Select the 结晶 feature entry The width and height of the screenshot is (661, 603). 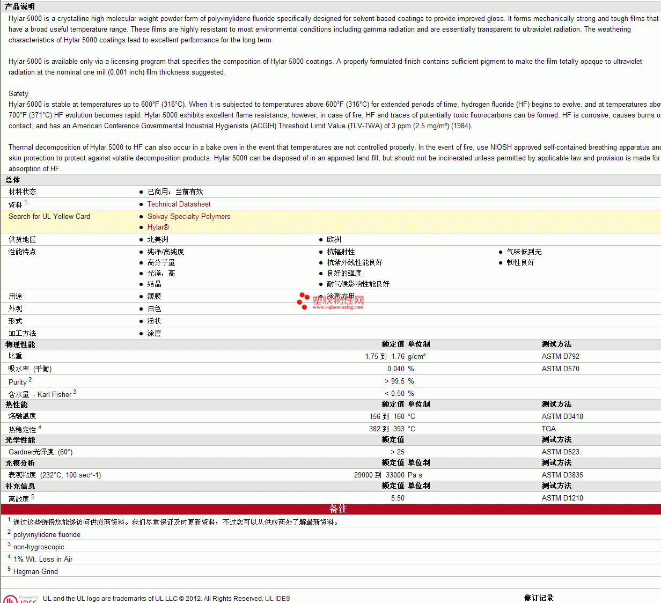click(154, 284)
